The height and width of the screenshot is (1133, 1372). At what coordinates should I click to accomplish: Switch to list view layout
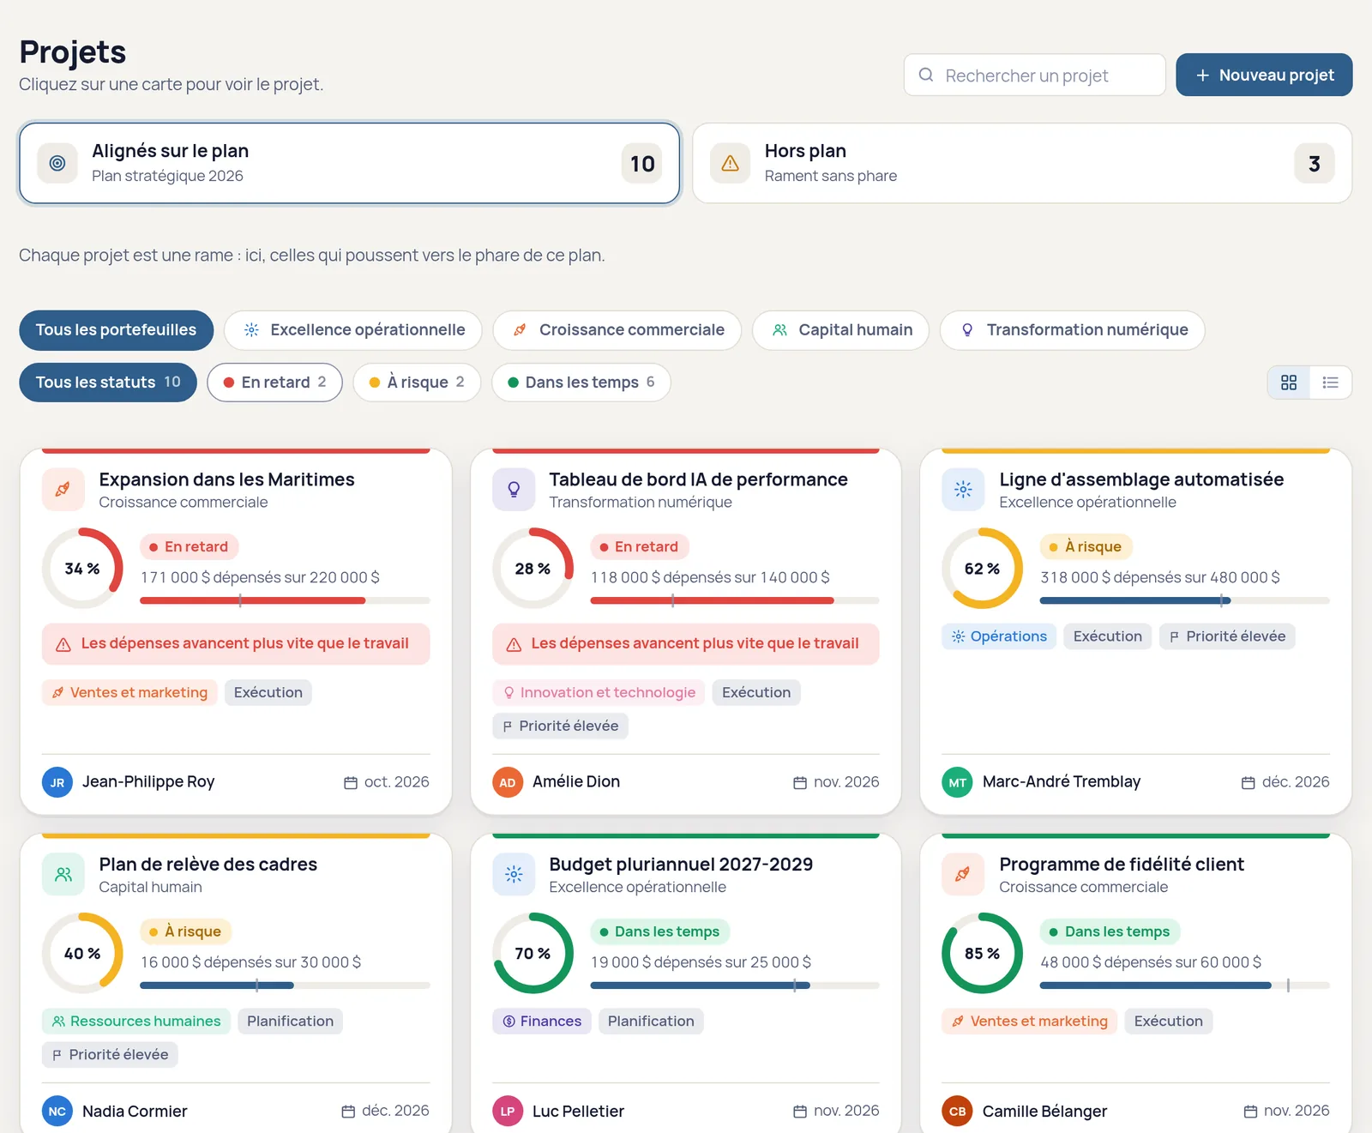point(1331,383)
